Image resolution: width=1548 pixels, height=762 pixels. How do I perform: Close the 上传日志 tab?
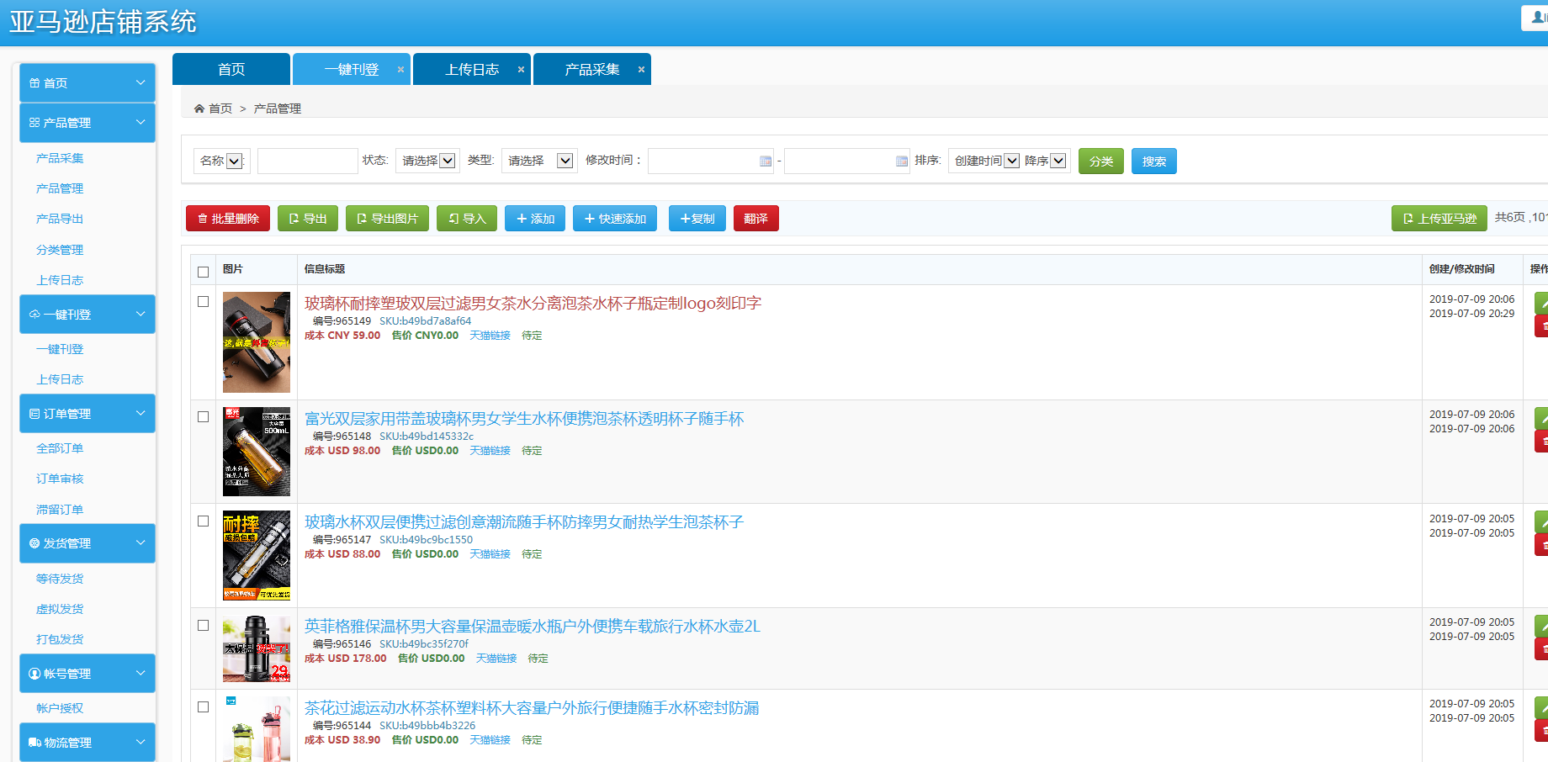click(x=521, y=70)
